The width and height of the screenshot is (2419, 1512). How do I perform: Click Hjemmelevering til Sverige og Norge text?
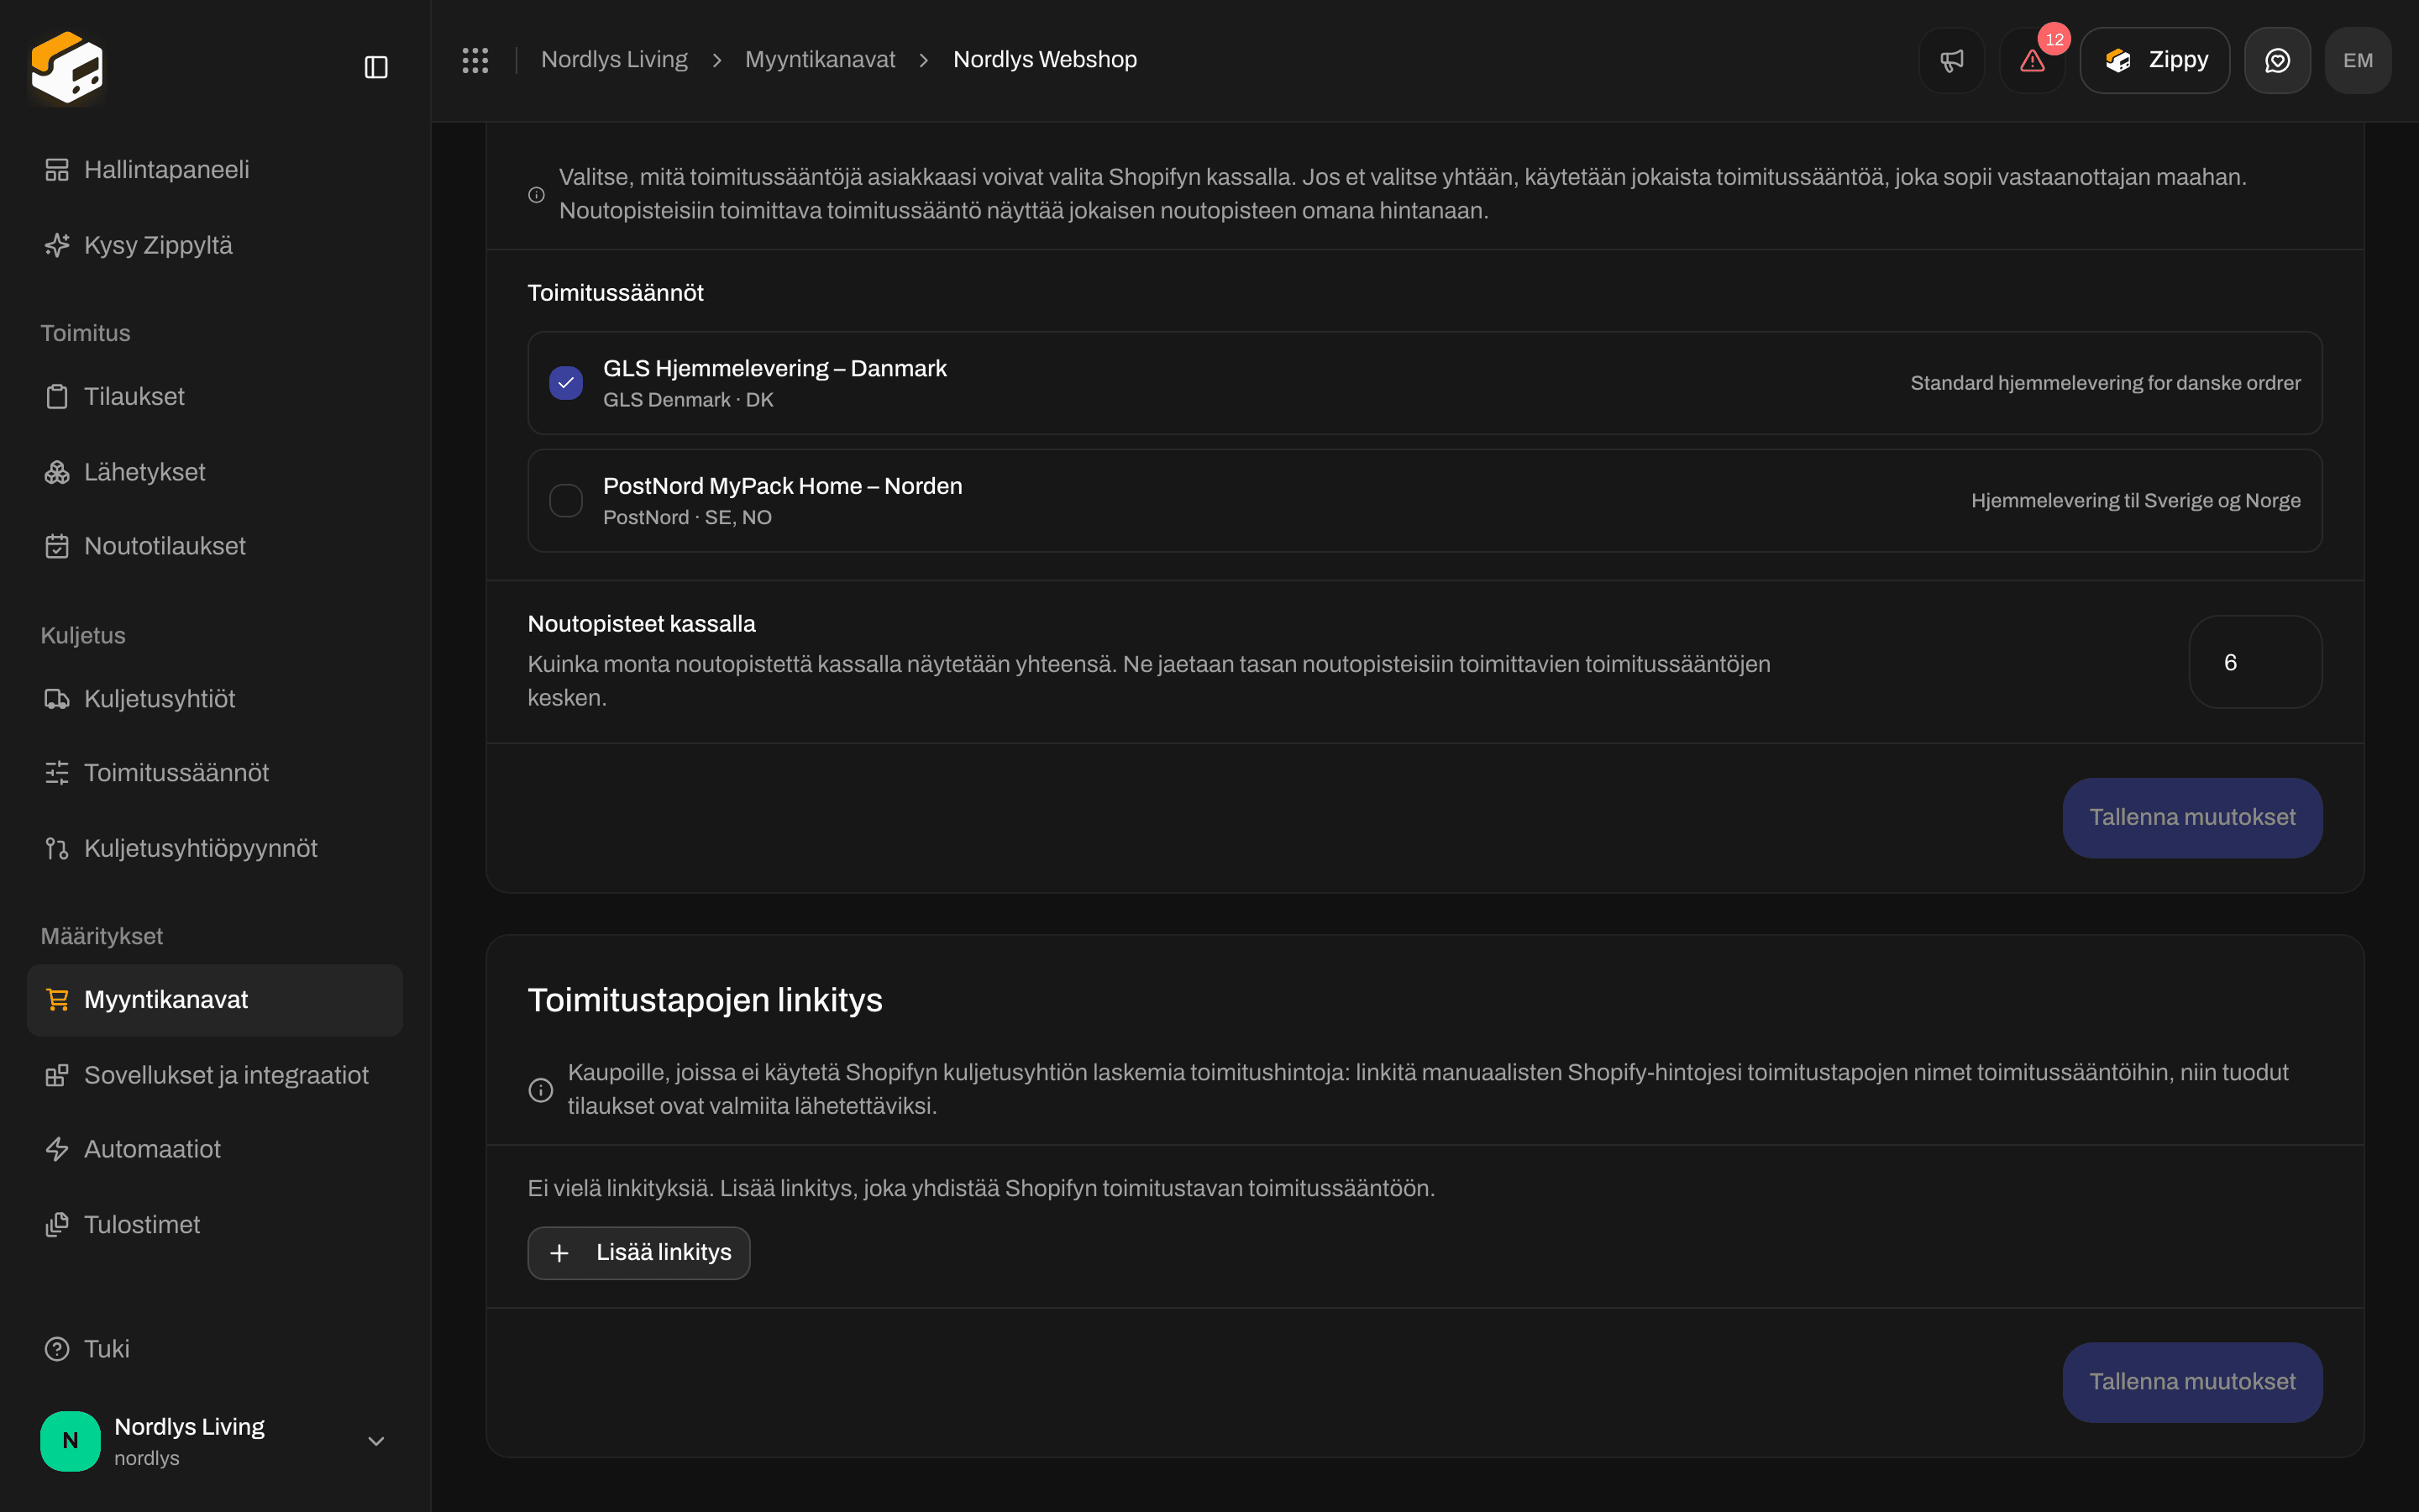pyautogui.click(x=2135, y=500)
